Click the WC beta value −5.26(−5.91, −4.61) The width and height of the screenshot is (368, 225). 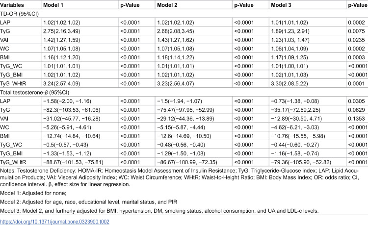(67, 127)
